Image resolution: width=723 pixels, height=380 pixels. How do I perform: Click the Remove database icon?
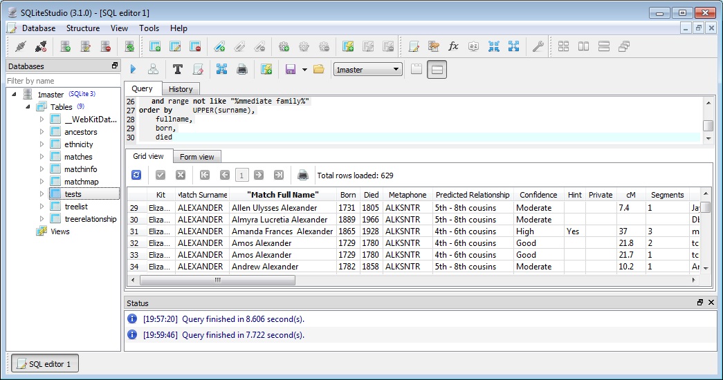point(106,46)
